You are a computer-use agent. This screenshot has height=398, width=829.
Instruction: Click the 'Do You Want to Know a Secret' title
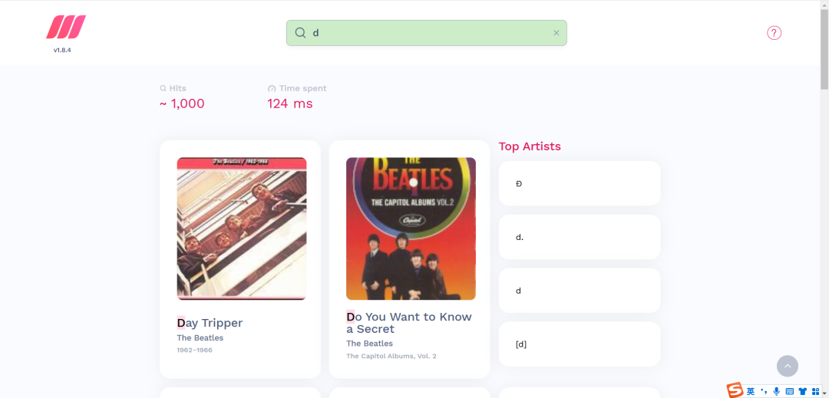[409, 323]
